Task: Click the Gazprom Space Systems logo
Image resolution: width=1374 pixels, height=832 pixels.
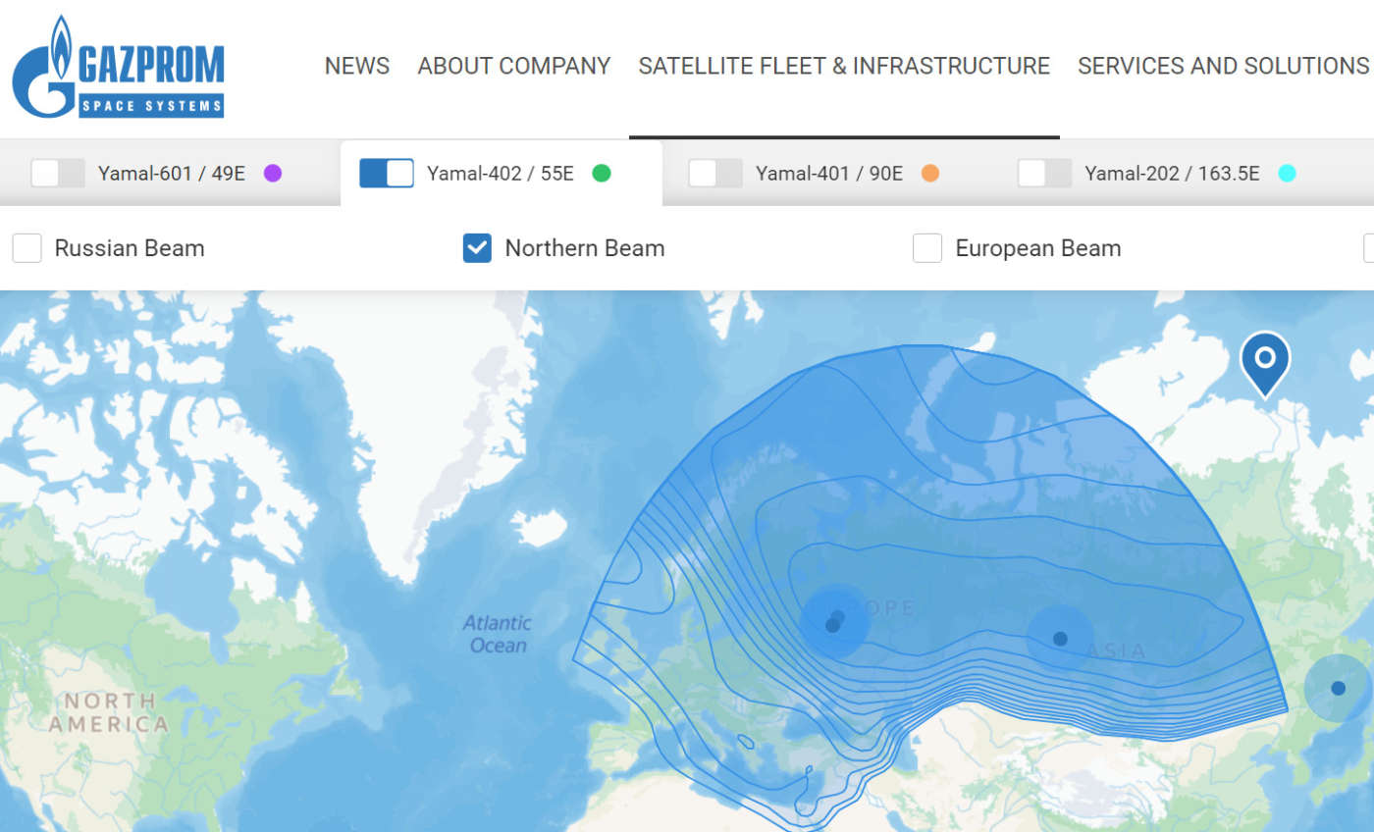Action: click(118, 67)
